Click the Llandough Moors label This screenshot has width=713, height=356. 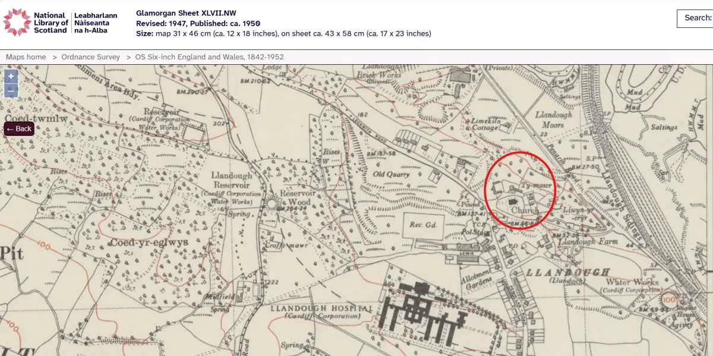[x=553, y=120]
